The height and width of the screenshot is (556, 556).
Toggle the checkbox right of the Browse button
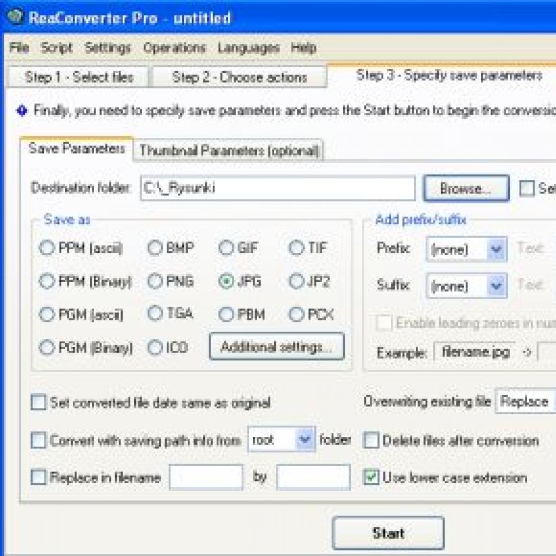tap(527, 188)
